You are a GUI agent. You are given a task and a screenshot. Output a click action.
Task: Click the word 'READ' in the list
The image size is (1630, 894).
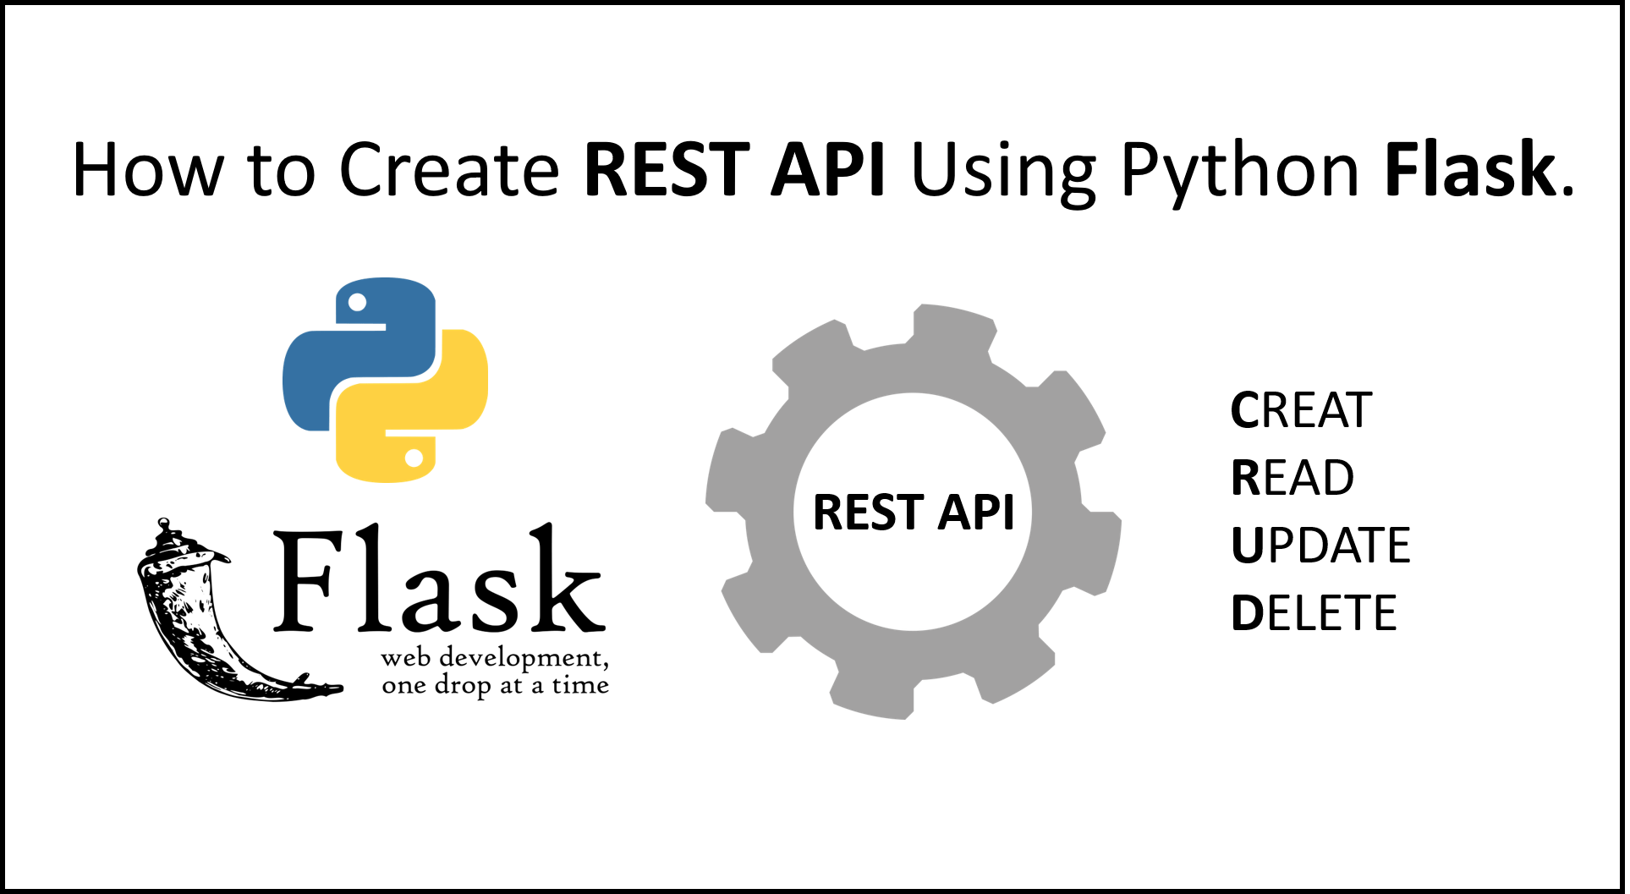click(x=1292, y=478)
